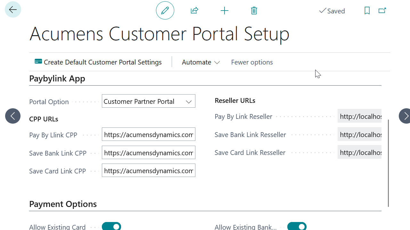Click the Delete trash icon

254,11
